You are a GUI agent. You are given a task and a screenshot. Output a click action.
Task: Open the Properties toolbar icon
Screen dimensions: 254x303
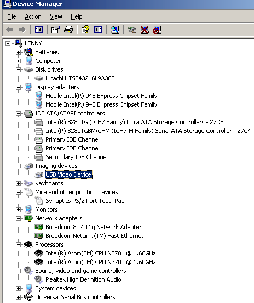(x=56, y=30)
